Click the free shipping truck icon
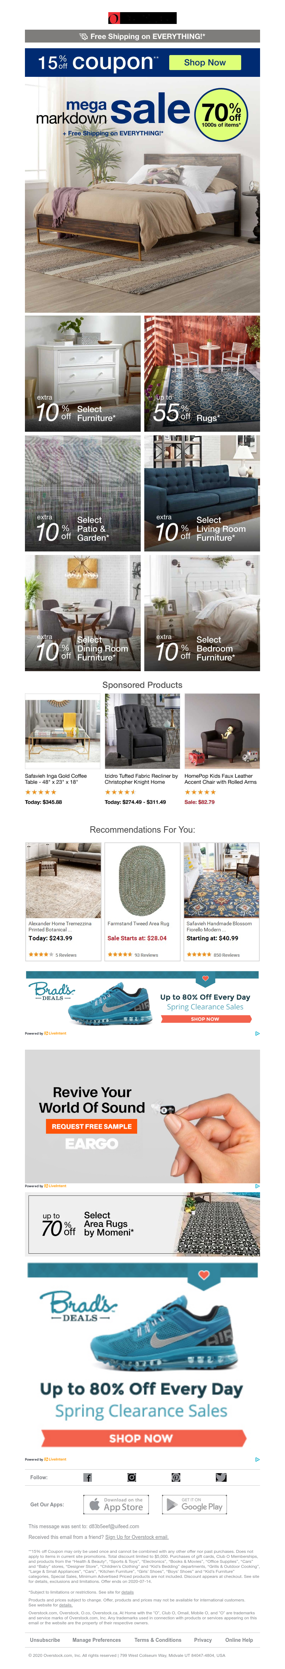The height and width of the screenshot is (1669, 285). 83,36
